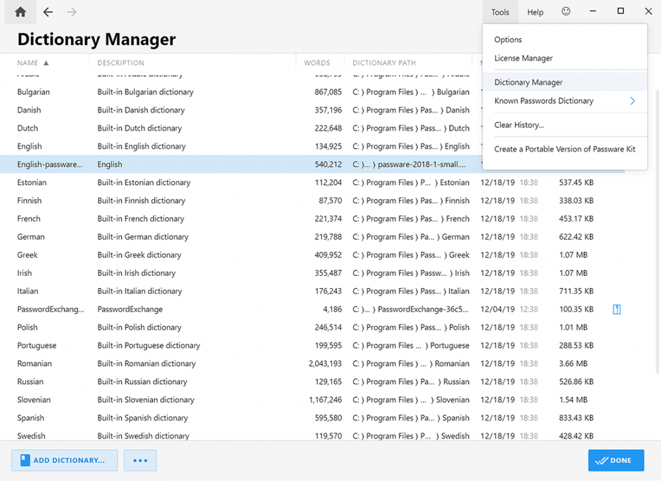Toggle sort order via NAME column arrow
This screenshot has width=661, height=481.
tap(44, 63)
